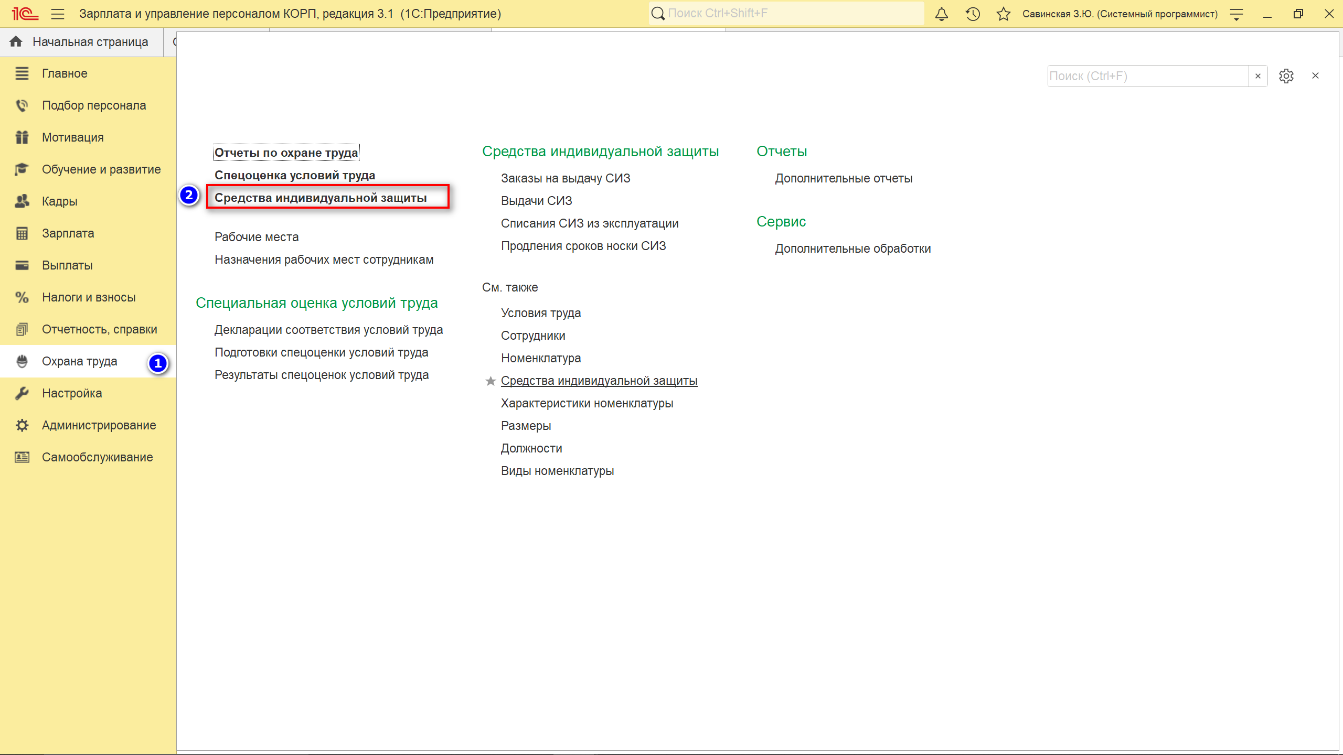Screen dimensions: 1343x755
Task: Open the history clock icon
Action: 973,14
